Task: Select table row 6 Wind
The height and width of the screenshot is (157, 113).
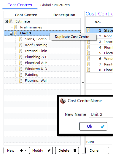Action: tap(99, 58)
